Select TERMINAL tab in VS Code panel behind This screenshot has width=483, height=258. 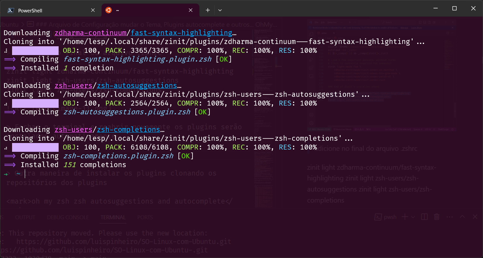pyautogui.click(x=113, y=217)
